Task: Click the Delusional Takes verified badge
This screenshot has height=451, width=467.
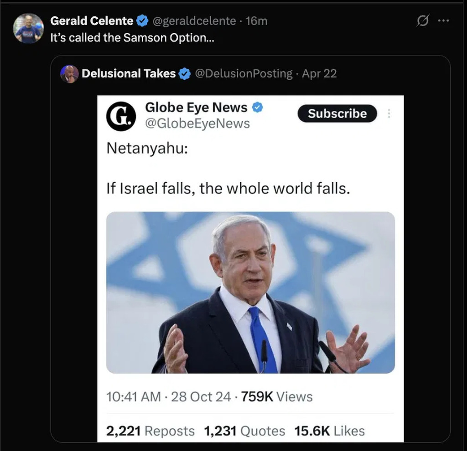Action: (184, 74)
